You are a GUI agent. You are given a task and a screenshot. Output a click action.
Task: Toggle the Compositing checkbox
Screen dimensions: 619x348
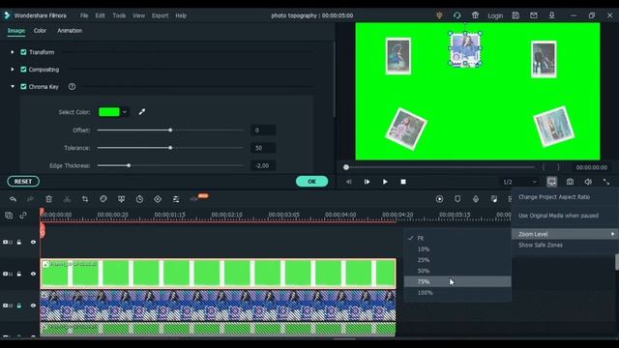(23, 70)
